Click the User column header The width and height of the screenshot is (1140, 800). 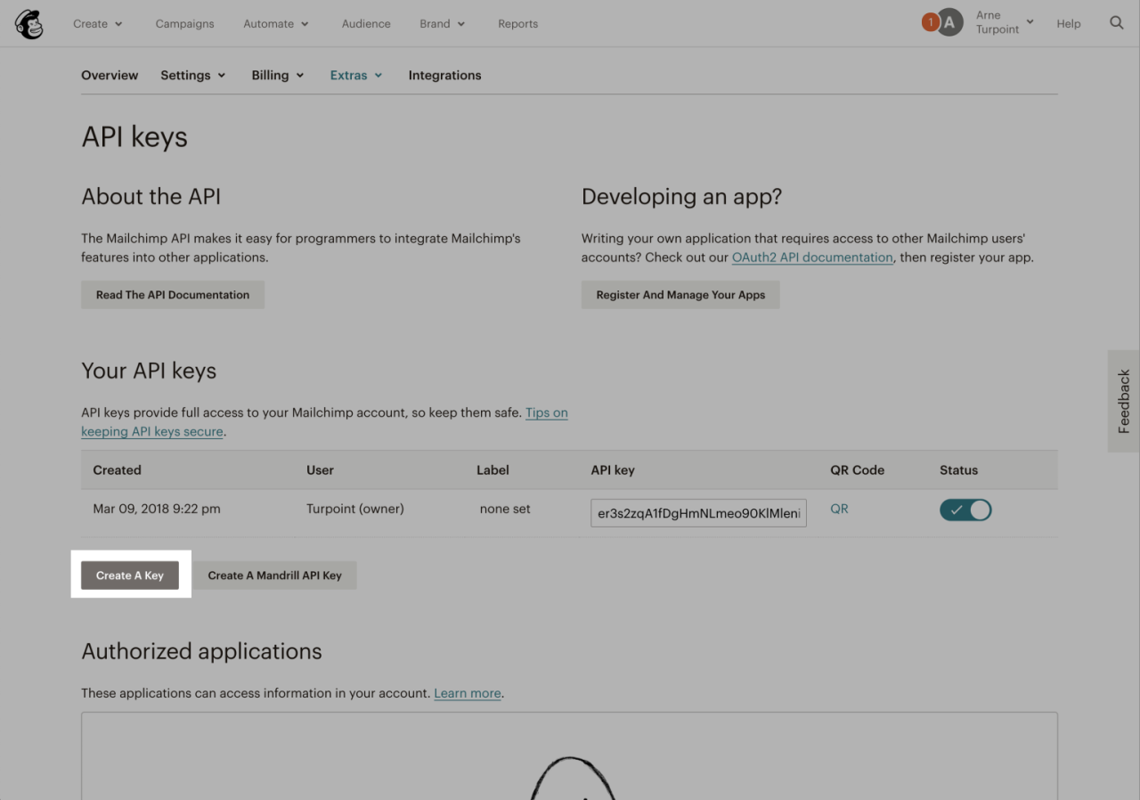point(320,470)
